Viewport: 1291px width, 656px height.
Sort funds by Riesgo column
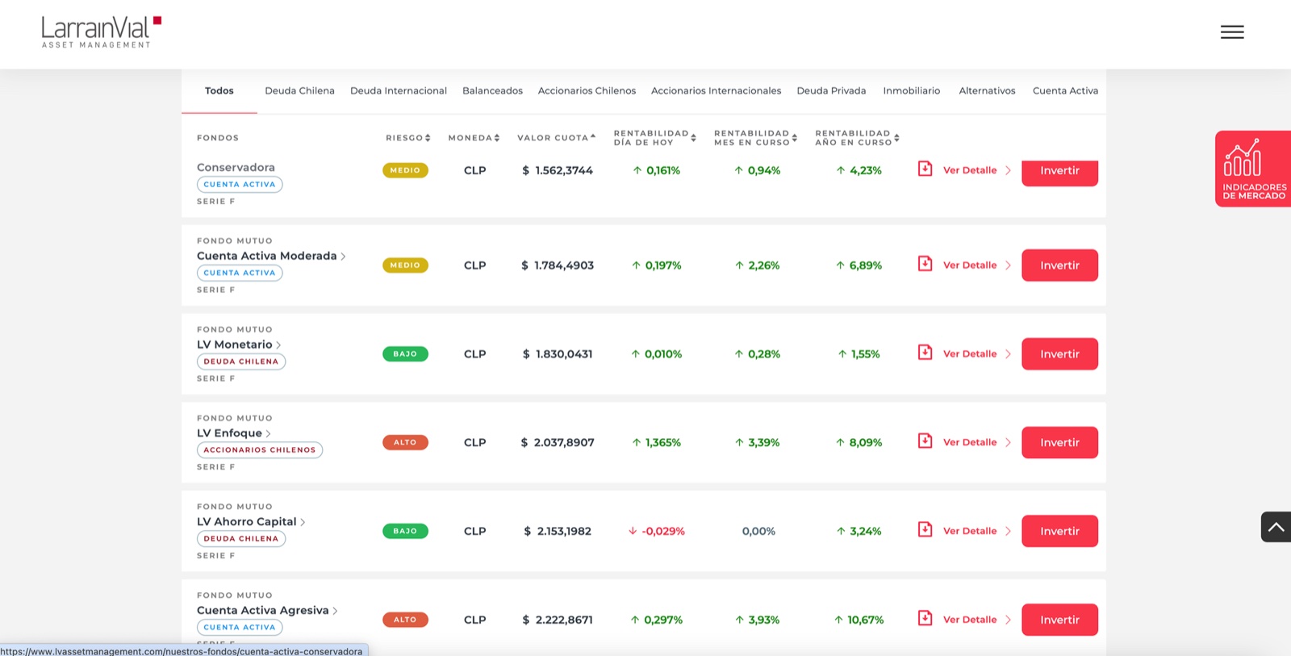408,138
